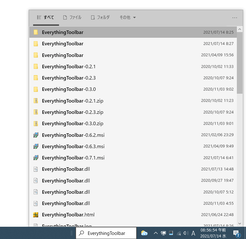Image resolution: width=246 pixels, height=239 pixels.
Task: Click dll icon dated 2020/09/27 19:47
Action: (x=36, y=181)
